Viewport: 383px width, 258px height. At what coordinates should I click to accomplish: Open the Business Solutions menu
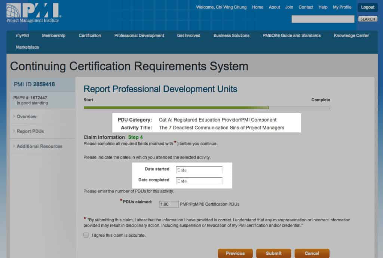(231, 36)
